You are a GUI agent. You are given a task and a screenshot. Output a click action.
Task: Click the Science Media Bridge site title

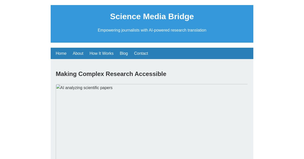(x=152, y=16)
